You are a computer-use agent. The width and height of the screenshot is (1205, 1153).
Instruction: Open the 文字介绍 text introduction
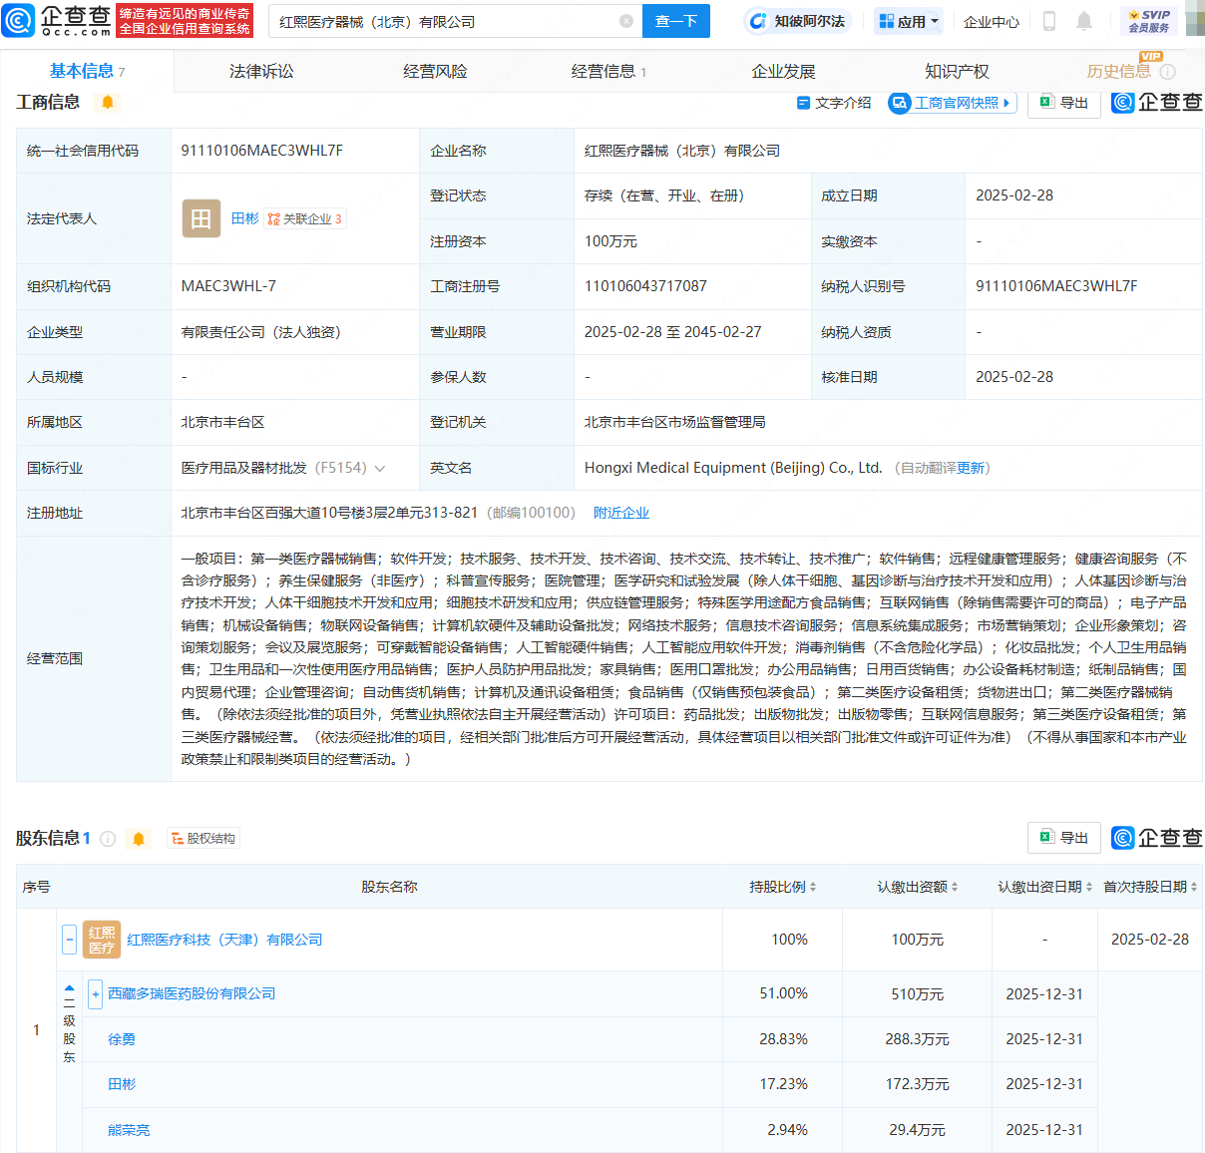point(834,103)
